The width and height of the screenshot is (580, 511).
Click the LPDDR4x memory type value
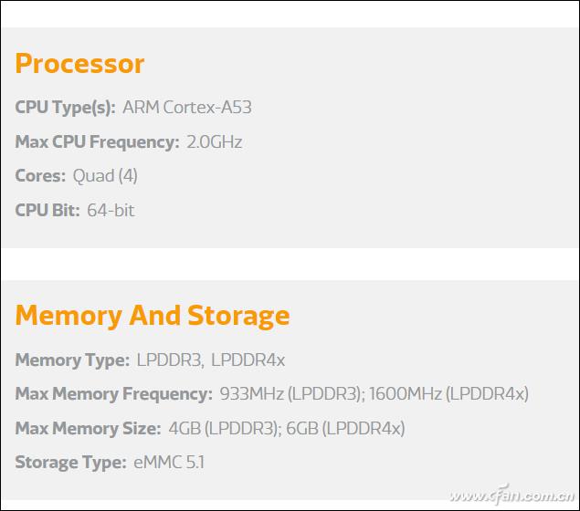(248, 360)
